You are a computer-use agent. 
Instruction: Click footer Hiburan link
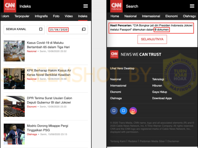click(157, 86)
